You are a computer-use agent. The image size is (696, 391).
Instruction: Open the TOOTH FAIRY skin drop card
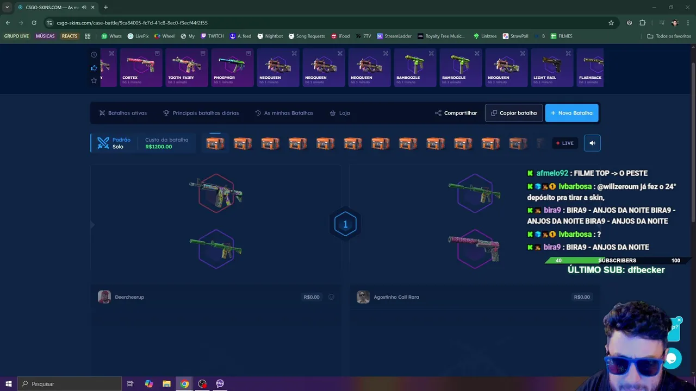pyautogui.click(x=187, y=67)
